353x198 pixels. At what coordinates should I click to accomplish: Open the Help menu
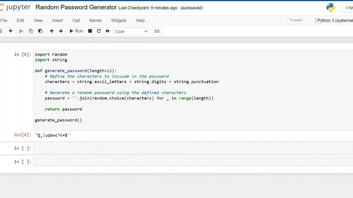point(140,20)
